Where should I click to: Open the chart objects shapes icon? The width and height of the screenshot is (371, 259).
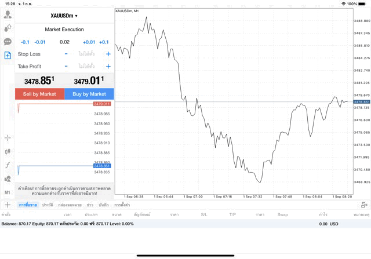8,179
